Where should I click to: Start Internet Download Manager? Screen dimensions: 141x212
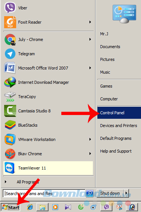tap(49, 82)
